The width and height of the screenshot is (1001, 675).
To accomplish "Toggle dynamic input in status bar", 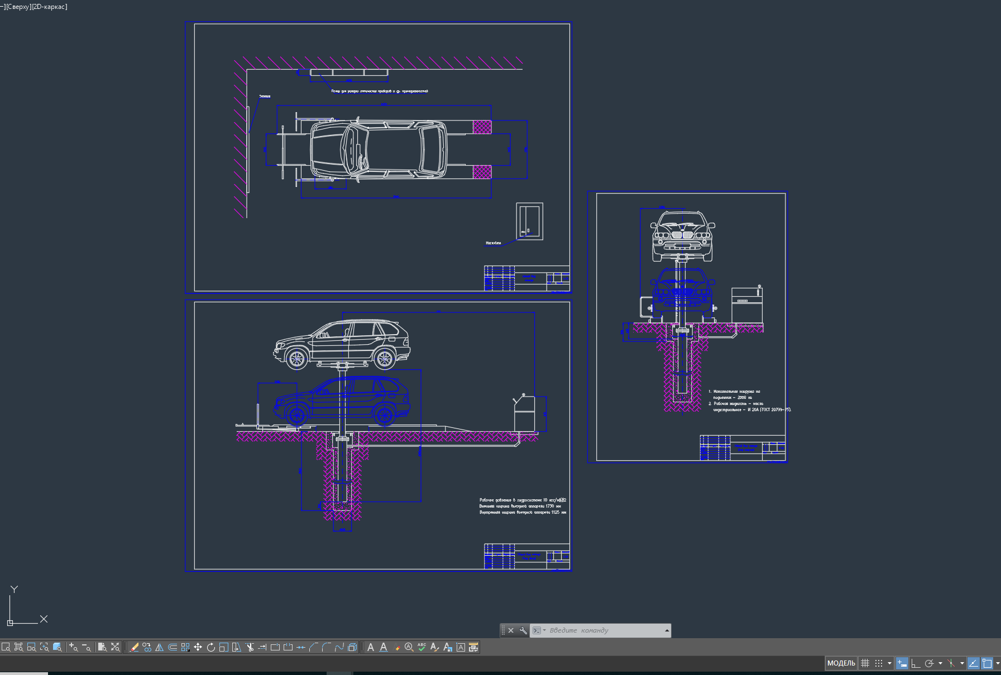I will point(902,663).
